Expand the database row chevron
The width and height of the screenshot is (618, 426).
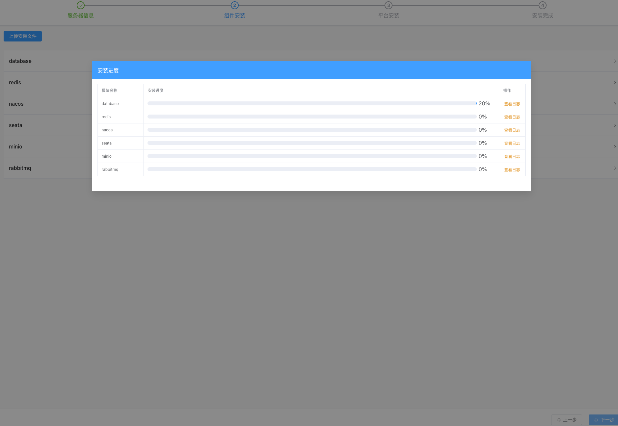614,61
